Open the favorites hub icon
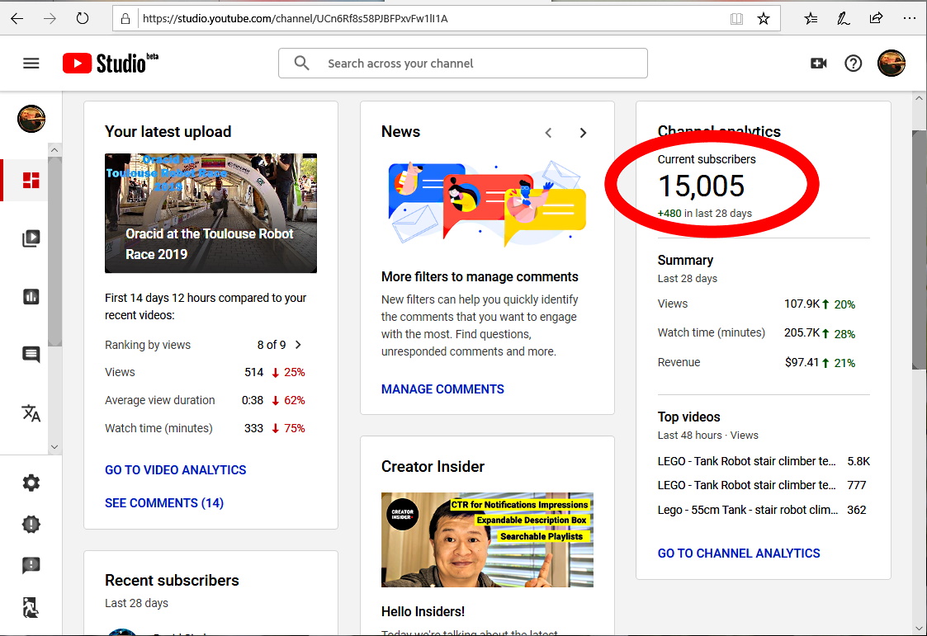 811,19
